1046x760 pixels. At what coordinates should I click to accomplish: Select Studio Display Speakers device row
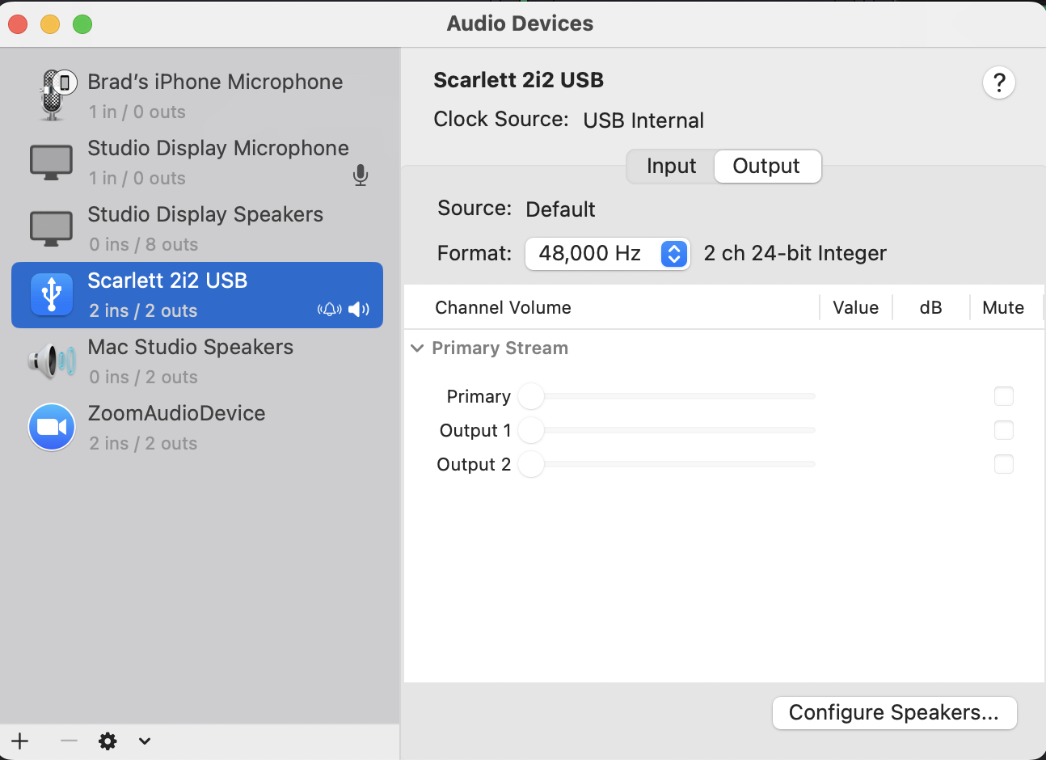tap(197, 229)
